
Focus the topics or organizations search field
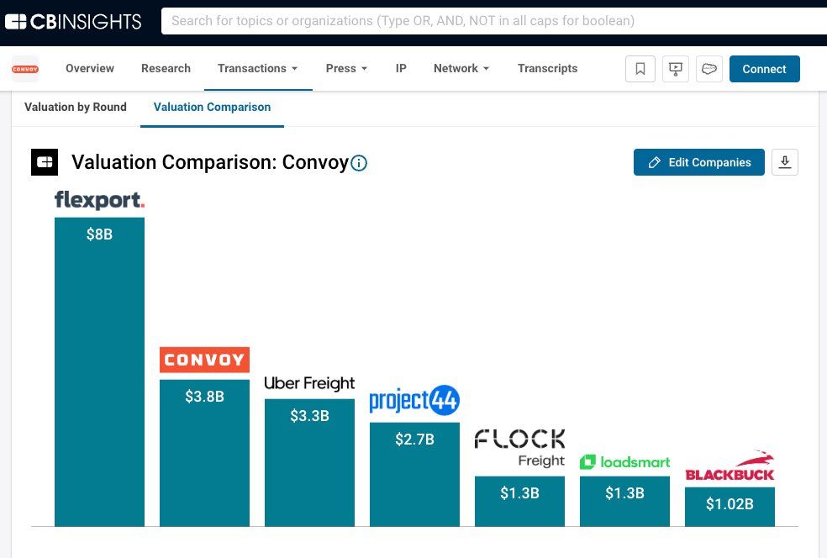[x=492, y=21]
